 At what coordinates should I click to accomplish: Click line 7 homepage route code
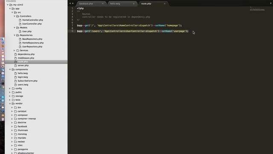[129, 26]
